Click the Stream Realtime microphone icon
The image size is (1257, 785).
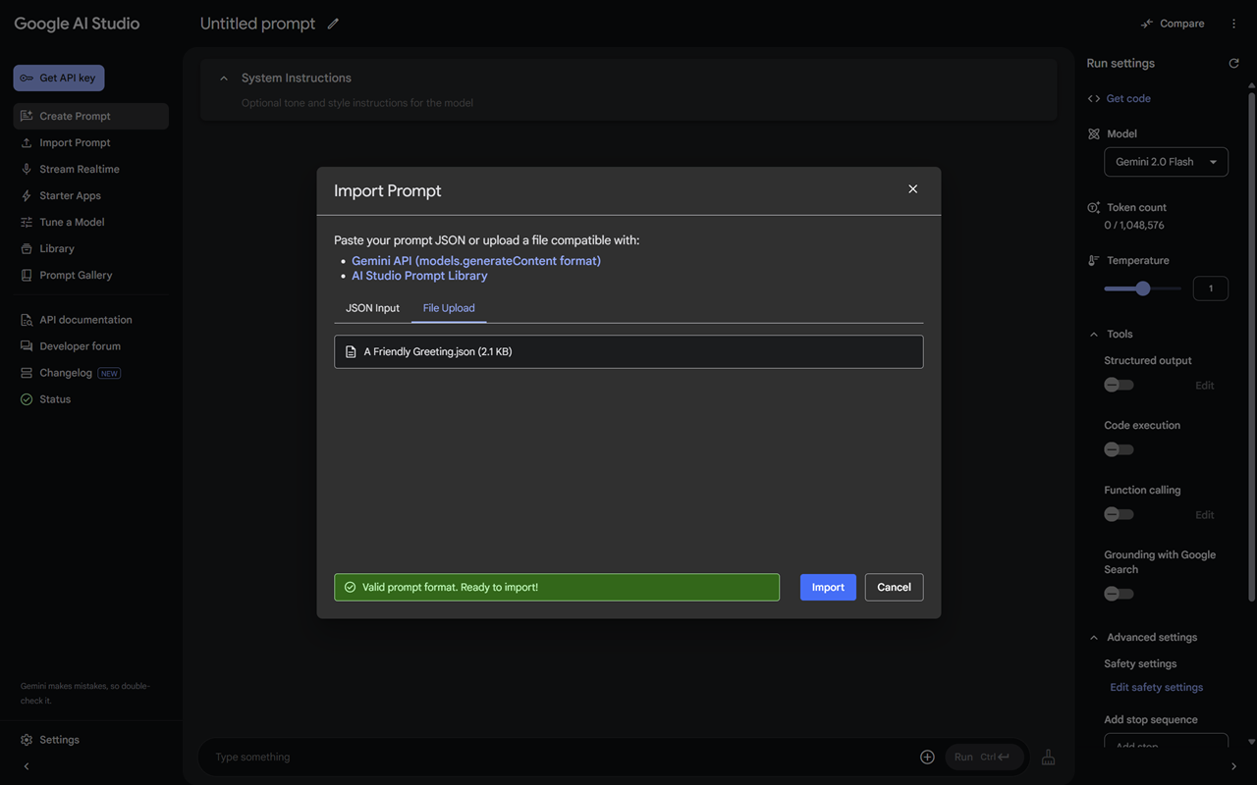pos(27,169)
